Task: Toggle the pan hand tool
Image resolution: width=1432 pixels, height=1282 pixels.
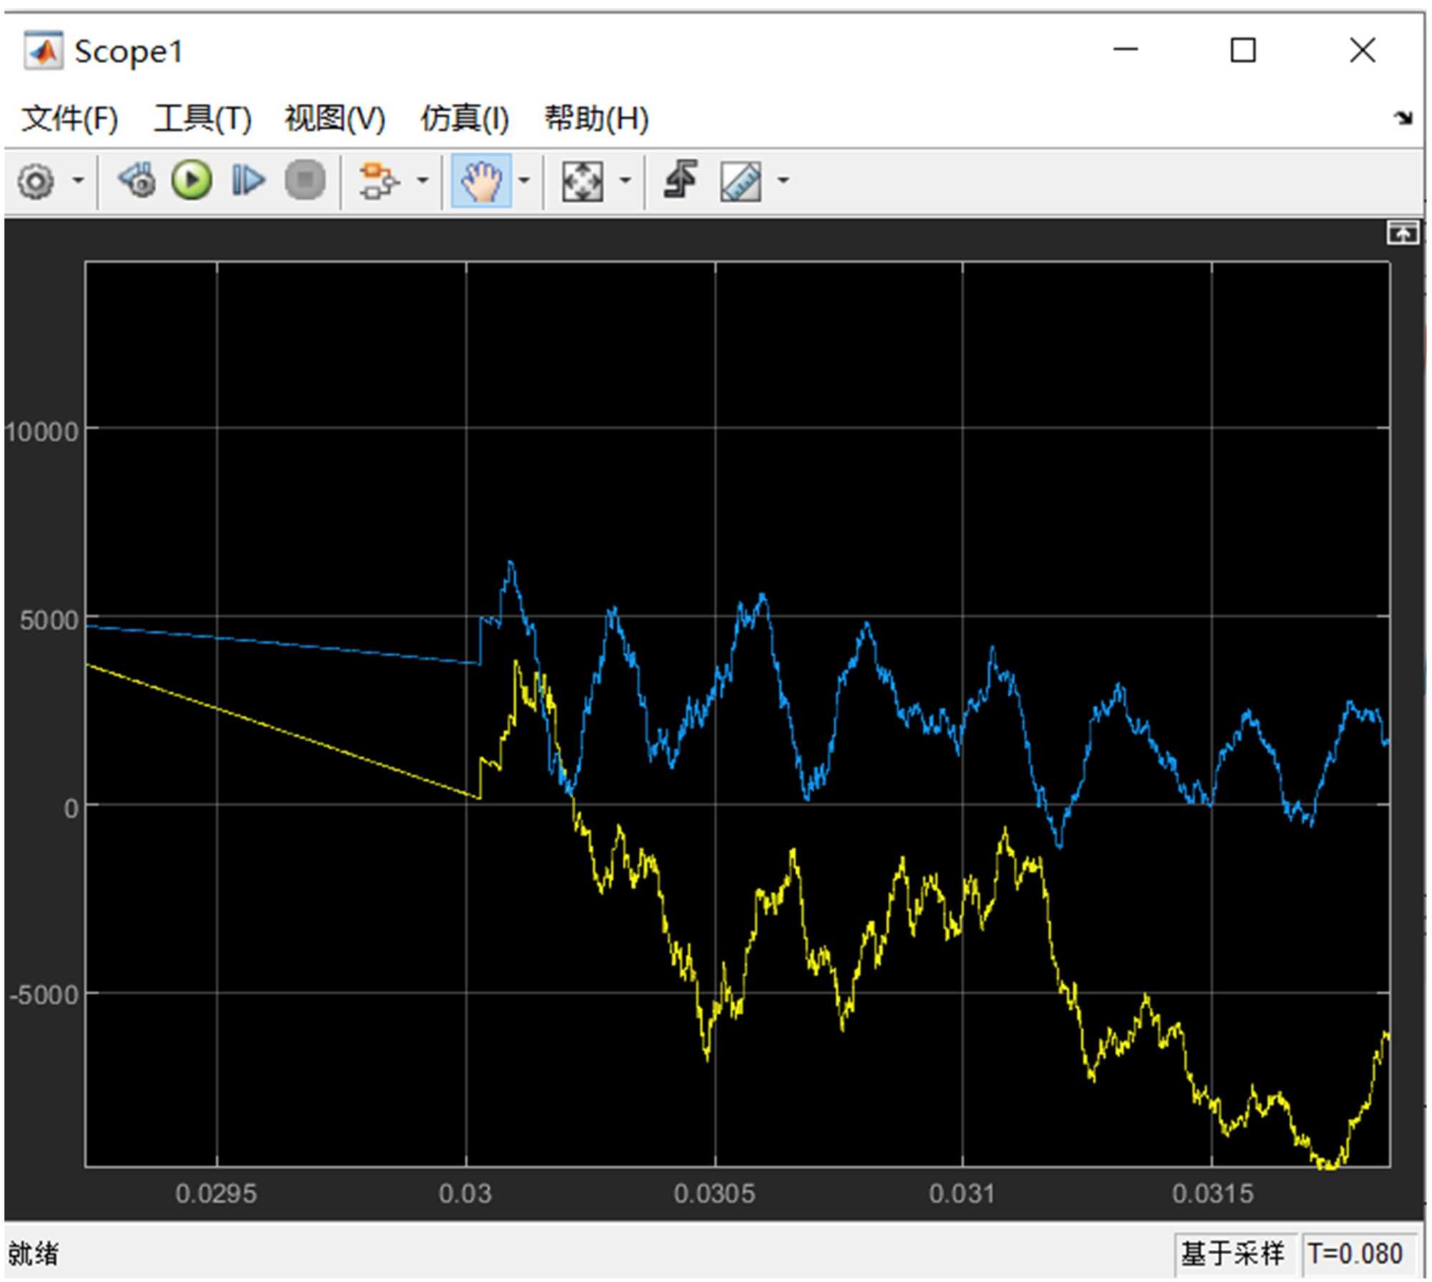Action: [x=481, y=180]
